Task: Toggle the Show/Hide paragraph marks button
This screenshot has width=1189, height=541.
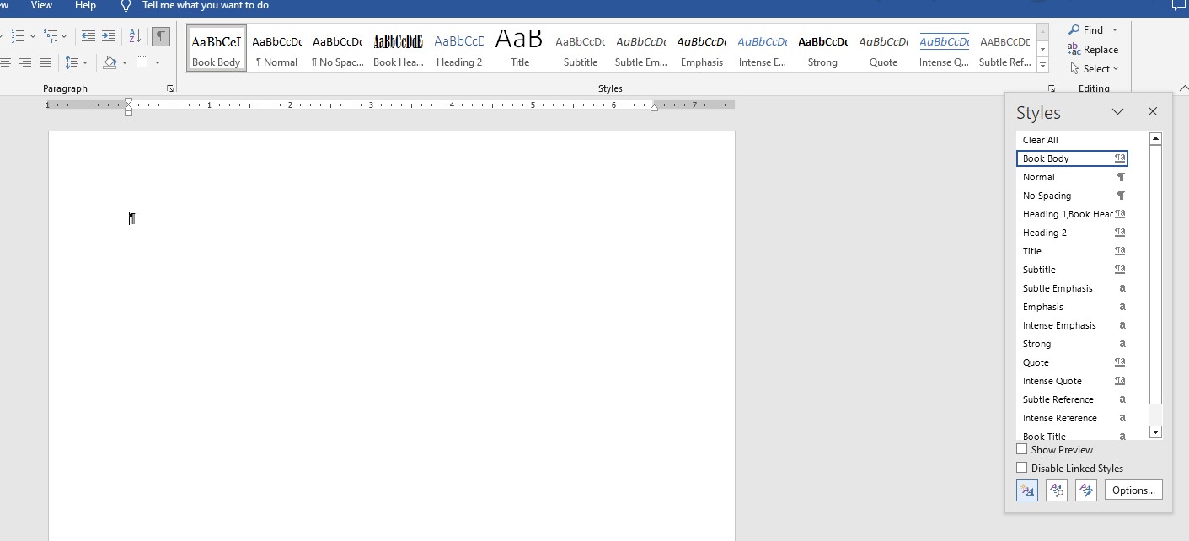Action: pyautogui.click(x=160, y=36)
